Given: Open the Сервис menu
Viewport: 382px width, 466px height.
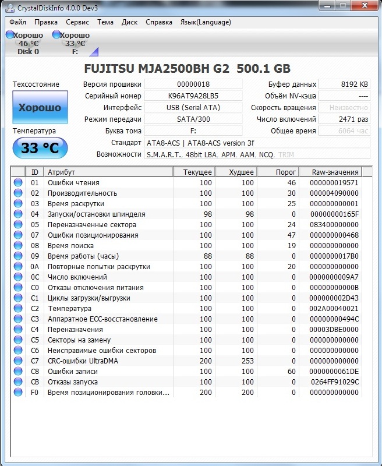Looking at the screenshot, I should click(x=77, y=22).
